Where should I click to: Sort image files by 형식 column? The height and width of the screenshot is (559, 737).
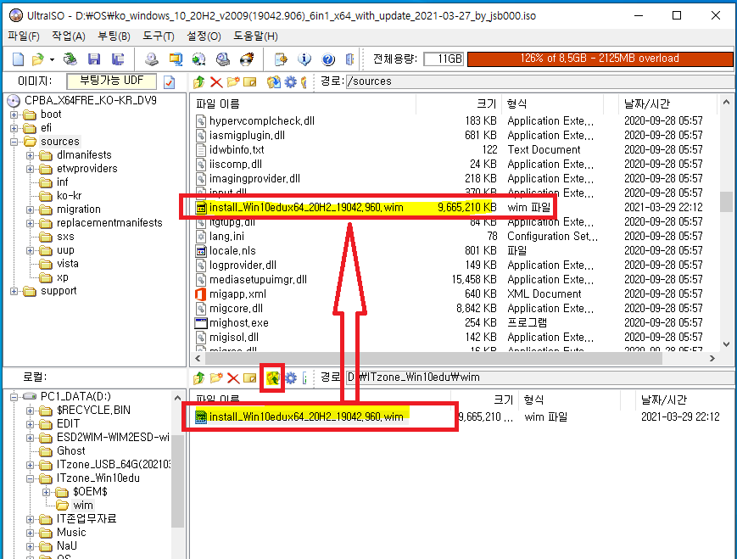553,103
